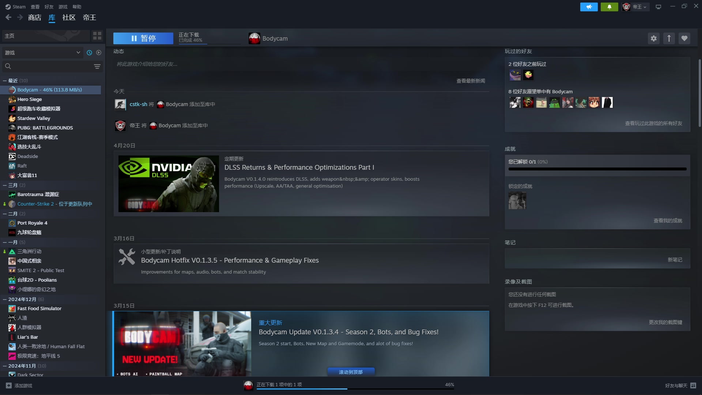Click the download progress bar at bottom
Screen dimensions: 702x395
pos(355,389)
